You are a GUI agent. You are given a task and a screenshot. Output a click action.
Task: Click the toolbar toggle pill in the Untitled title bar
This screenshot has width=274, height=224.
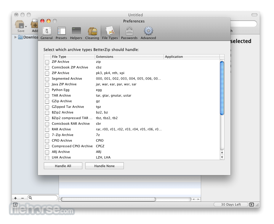coord(254,15)
